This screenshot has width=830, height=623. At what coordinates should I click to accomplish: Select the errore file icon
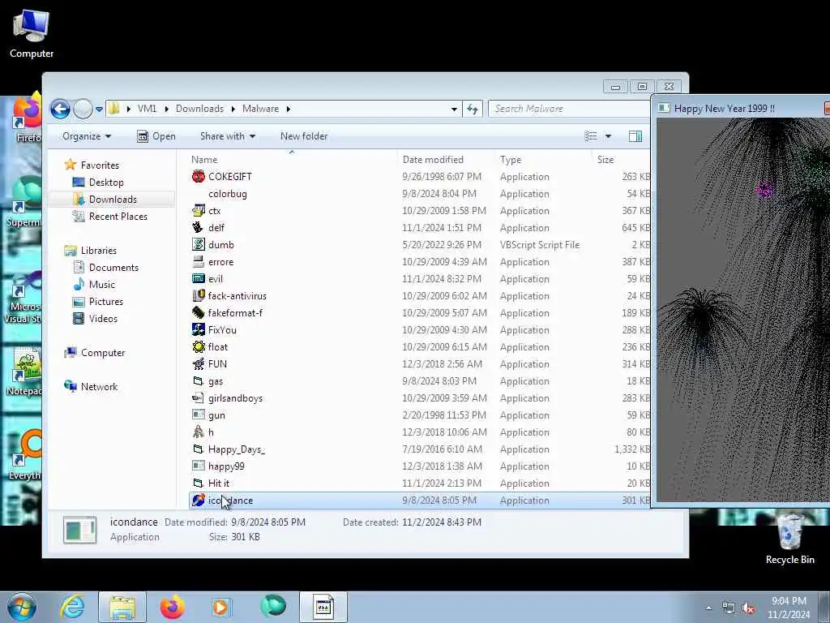(x=199, y=262)
